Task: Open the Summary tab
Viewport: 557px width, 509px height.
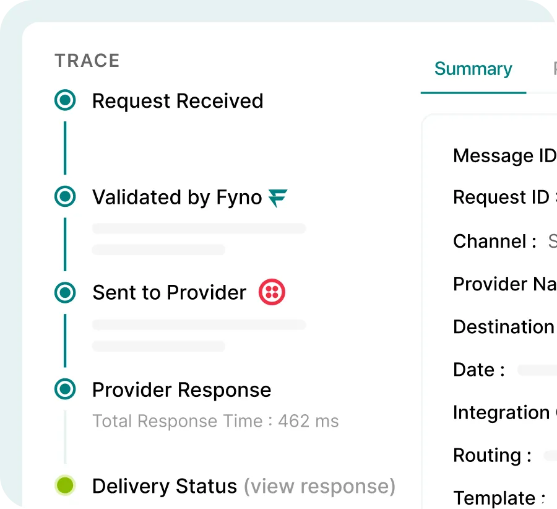Action: click(473, 69)
